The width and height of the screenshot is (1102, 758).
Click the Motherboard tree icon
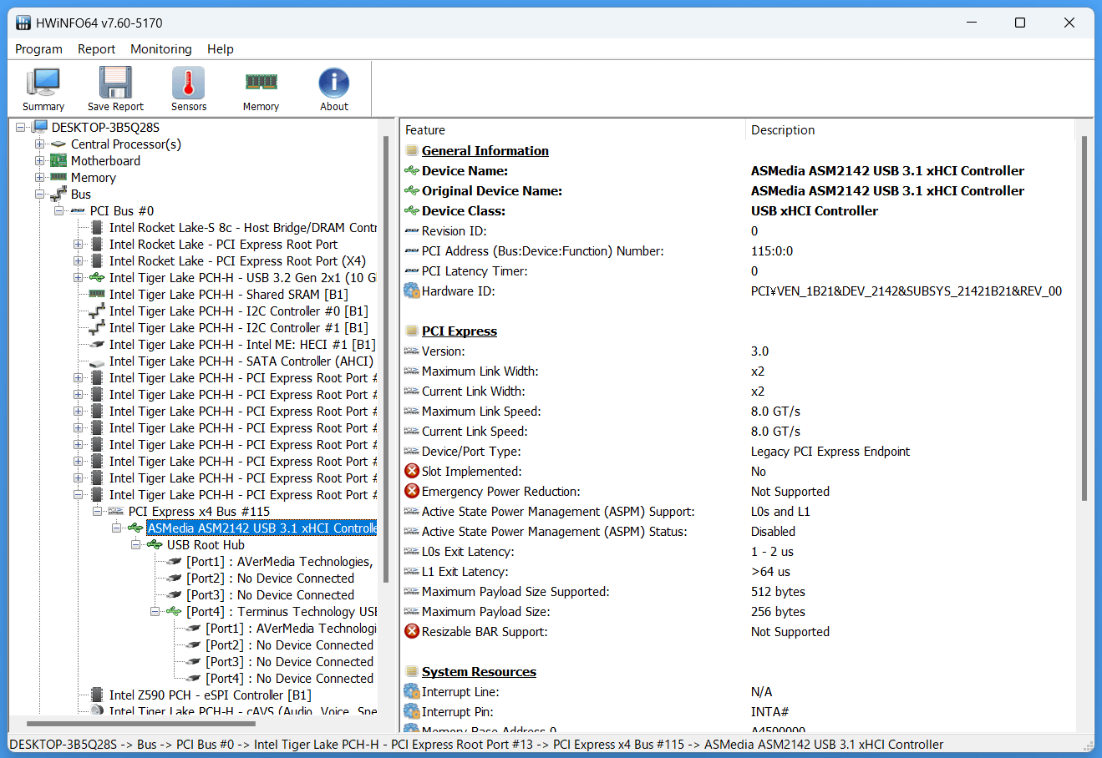[x=58, y=160]
